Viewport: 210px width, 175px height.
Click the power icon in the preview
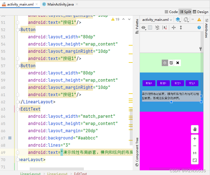(x=165, y=63)
